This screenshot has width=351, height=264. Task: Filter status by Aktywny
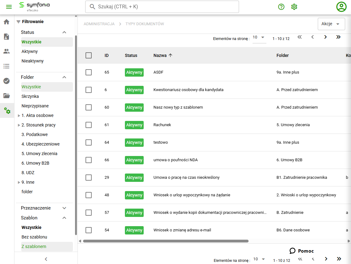click(x=30, y=51)
